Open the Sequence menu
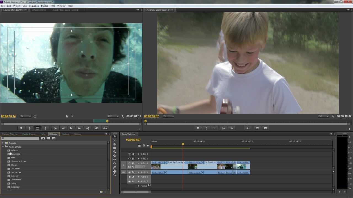Viewport: 353px width, 198px height. tap(34, 6)
